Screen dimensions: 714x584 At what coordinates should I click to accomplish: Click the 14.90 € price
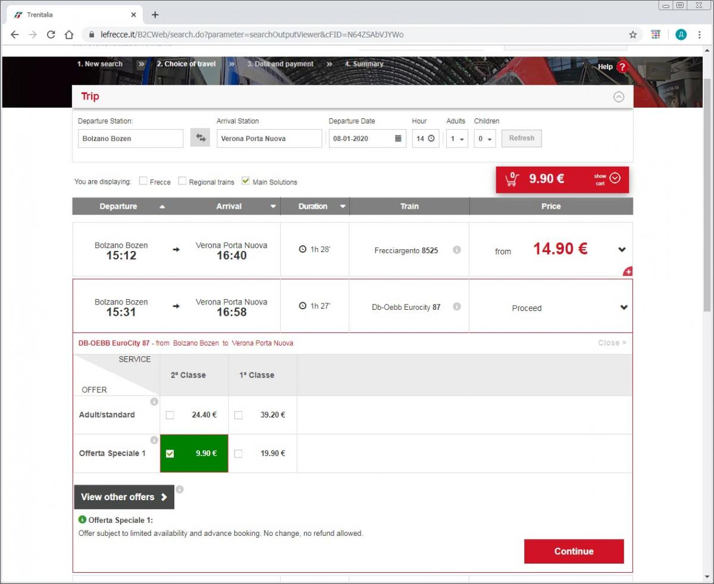click(560, 249)
